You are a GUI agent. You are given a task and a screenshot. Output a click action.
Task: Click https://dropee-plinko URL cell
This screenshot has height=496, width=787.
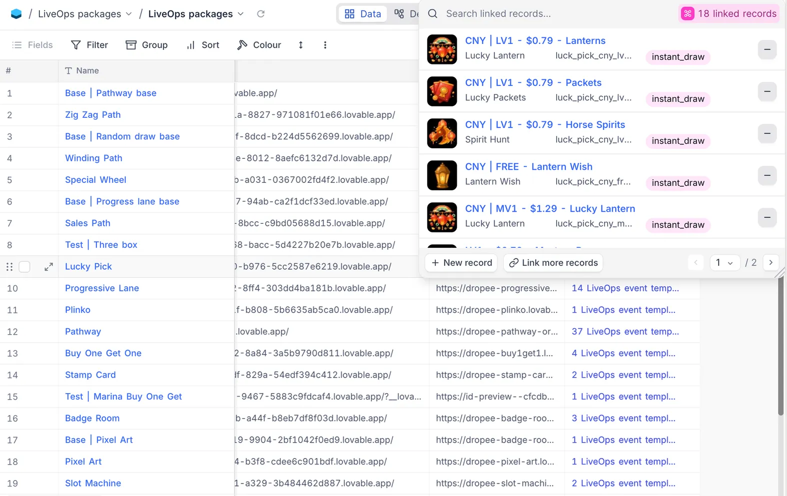click(x=497, y=310)
